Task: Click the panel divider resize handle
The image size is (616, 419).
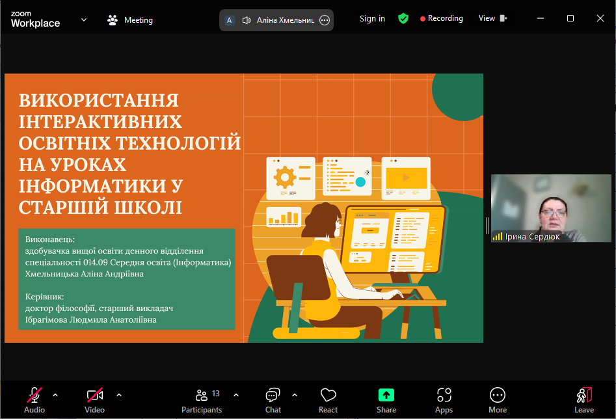Action: pyautogui.click(x=487, y=225)
